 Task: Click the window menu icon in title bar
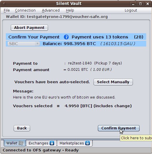pyautogui.click(x=4, y=4)
